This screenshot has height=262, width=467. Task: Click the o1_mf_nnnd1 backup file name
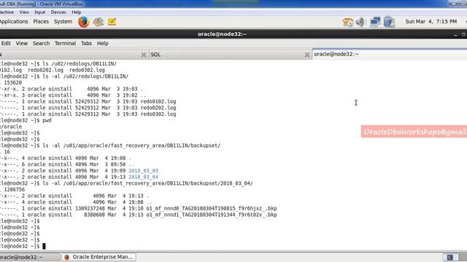pos(212,215)
